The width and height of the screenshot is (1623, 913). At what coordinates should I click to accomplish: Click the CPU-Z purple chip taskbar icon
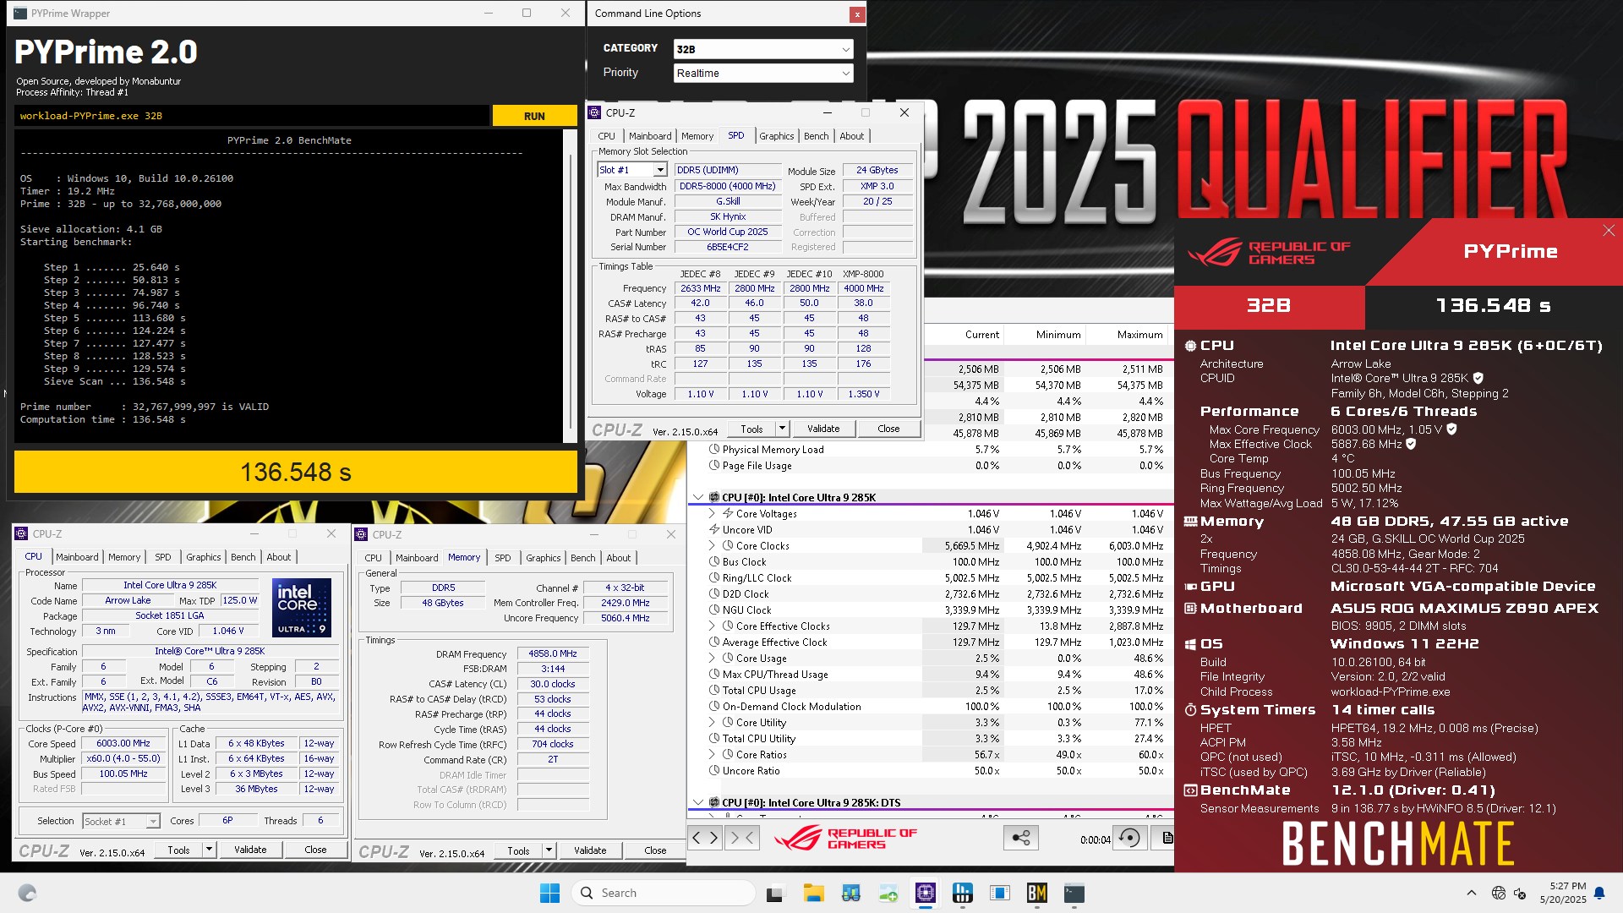coord(926,893)
